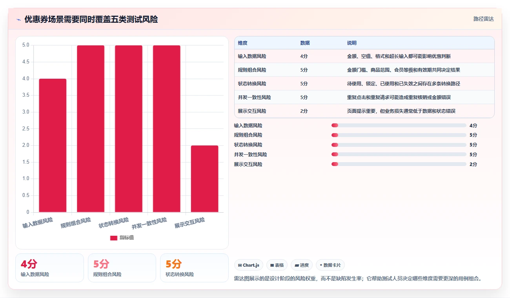Click the description 待使用、锁定、已使用和已失效

click(404, 84)
